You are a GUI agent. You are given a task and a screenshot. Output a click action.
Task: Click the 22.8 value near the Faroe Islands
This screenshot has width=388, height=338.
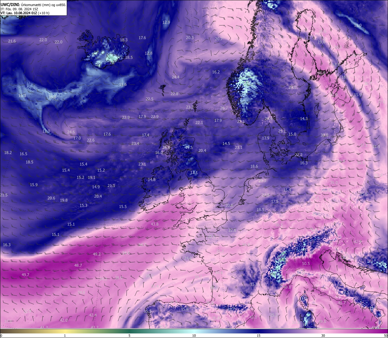coord(174,94)
